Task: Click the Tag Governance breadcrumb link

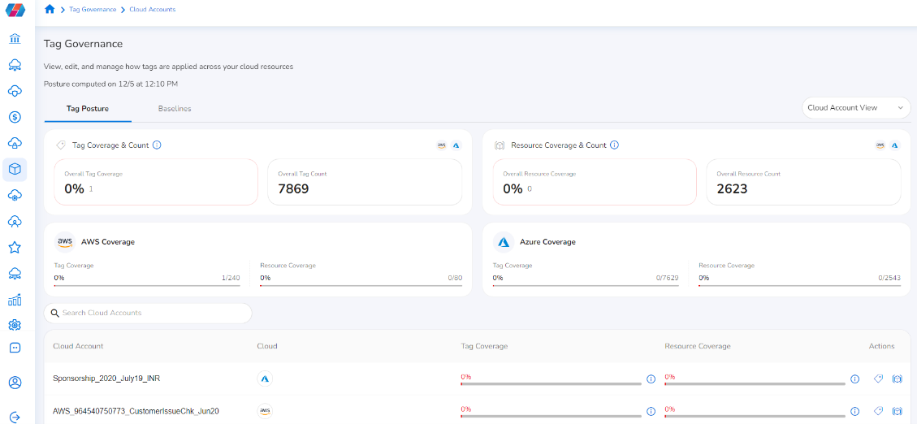Action: pyautogui.click(x=93, y=10)
